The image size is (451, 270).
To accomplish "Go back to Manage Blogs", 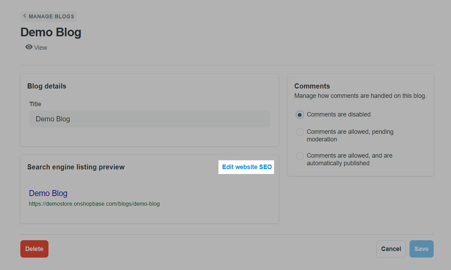I will tap(48, 16).
